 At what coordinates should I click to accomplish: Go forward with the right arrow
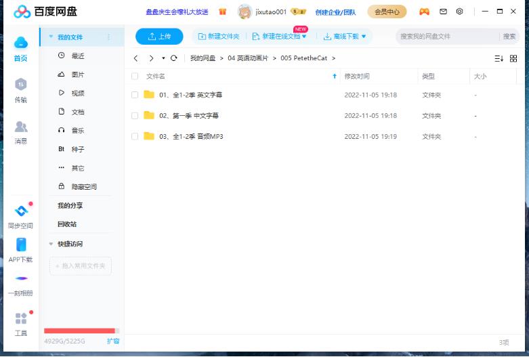pos(151,58)
